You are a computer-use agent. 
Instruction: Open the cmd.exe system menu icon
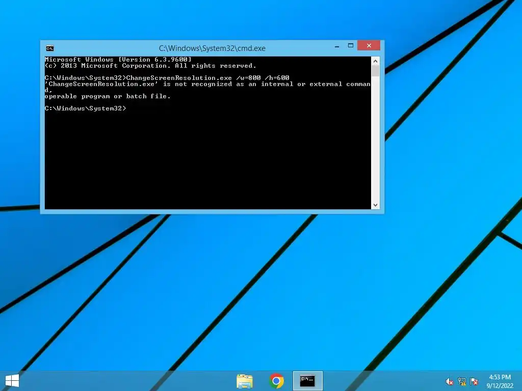click(x=50, y=48)
